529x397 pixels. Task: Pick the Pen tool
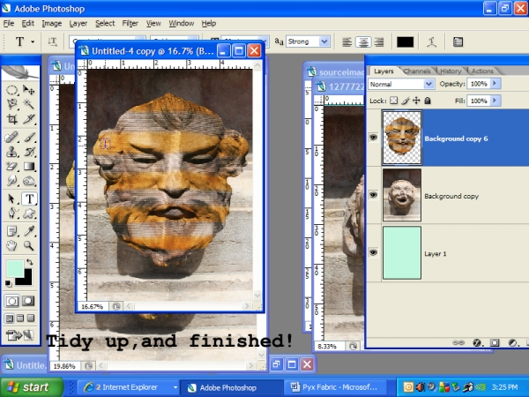click(11, 213)
